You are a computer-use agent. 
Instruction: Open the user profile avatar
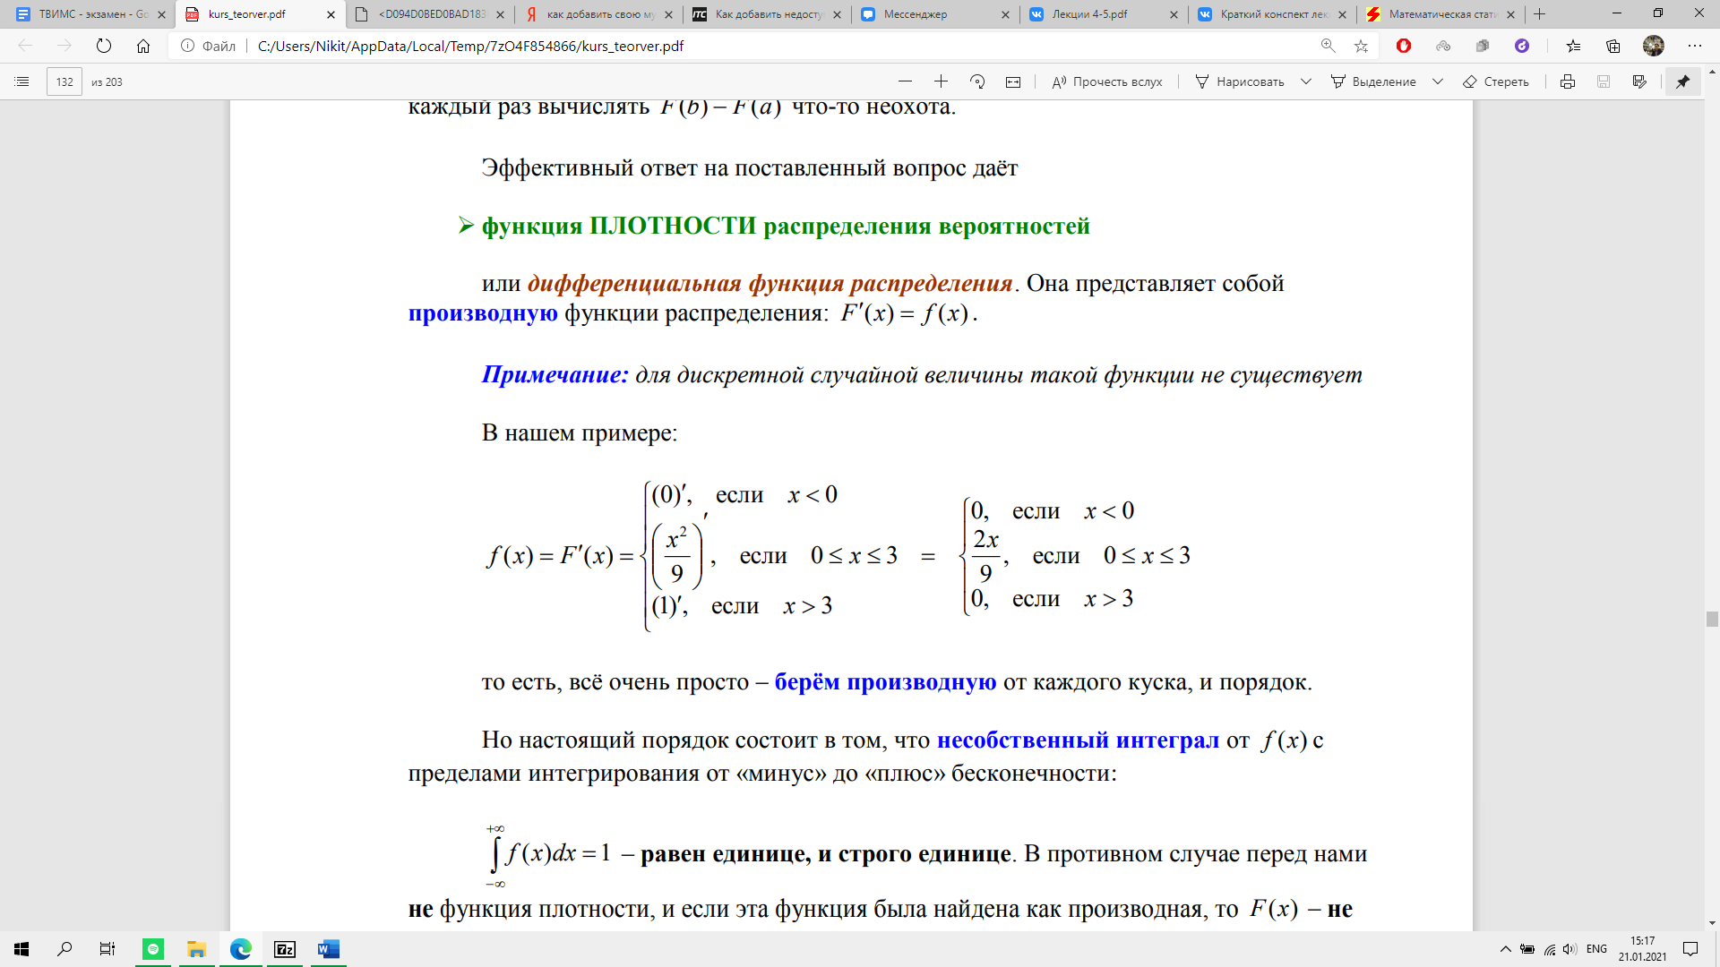pos(1654,46)
